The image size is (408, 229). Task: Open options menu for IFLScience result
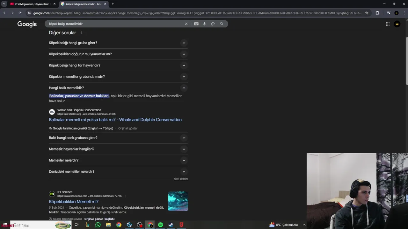126,196
